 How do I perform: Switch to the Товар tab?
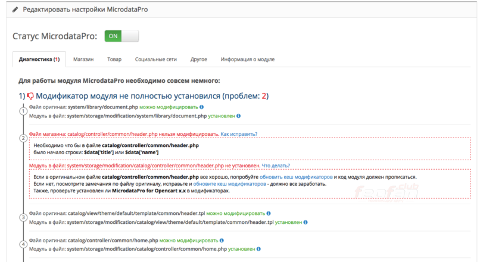coord(114,60)
